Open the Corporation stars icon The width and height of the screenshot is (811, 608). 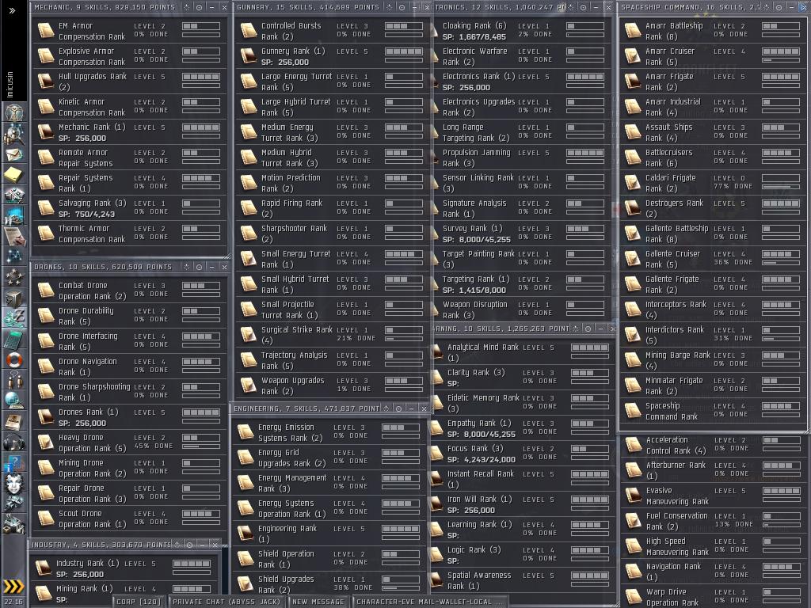[14, 277]
